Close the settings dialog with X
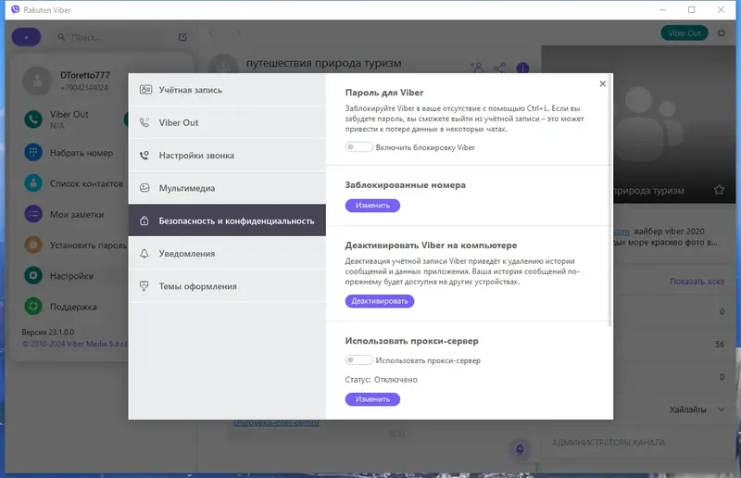This screenshot has width=741, height=478. 603,83
